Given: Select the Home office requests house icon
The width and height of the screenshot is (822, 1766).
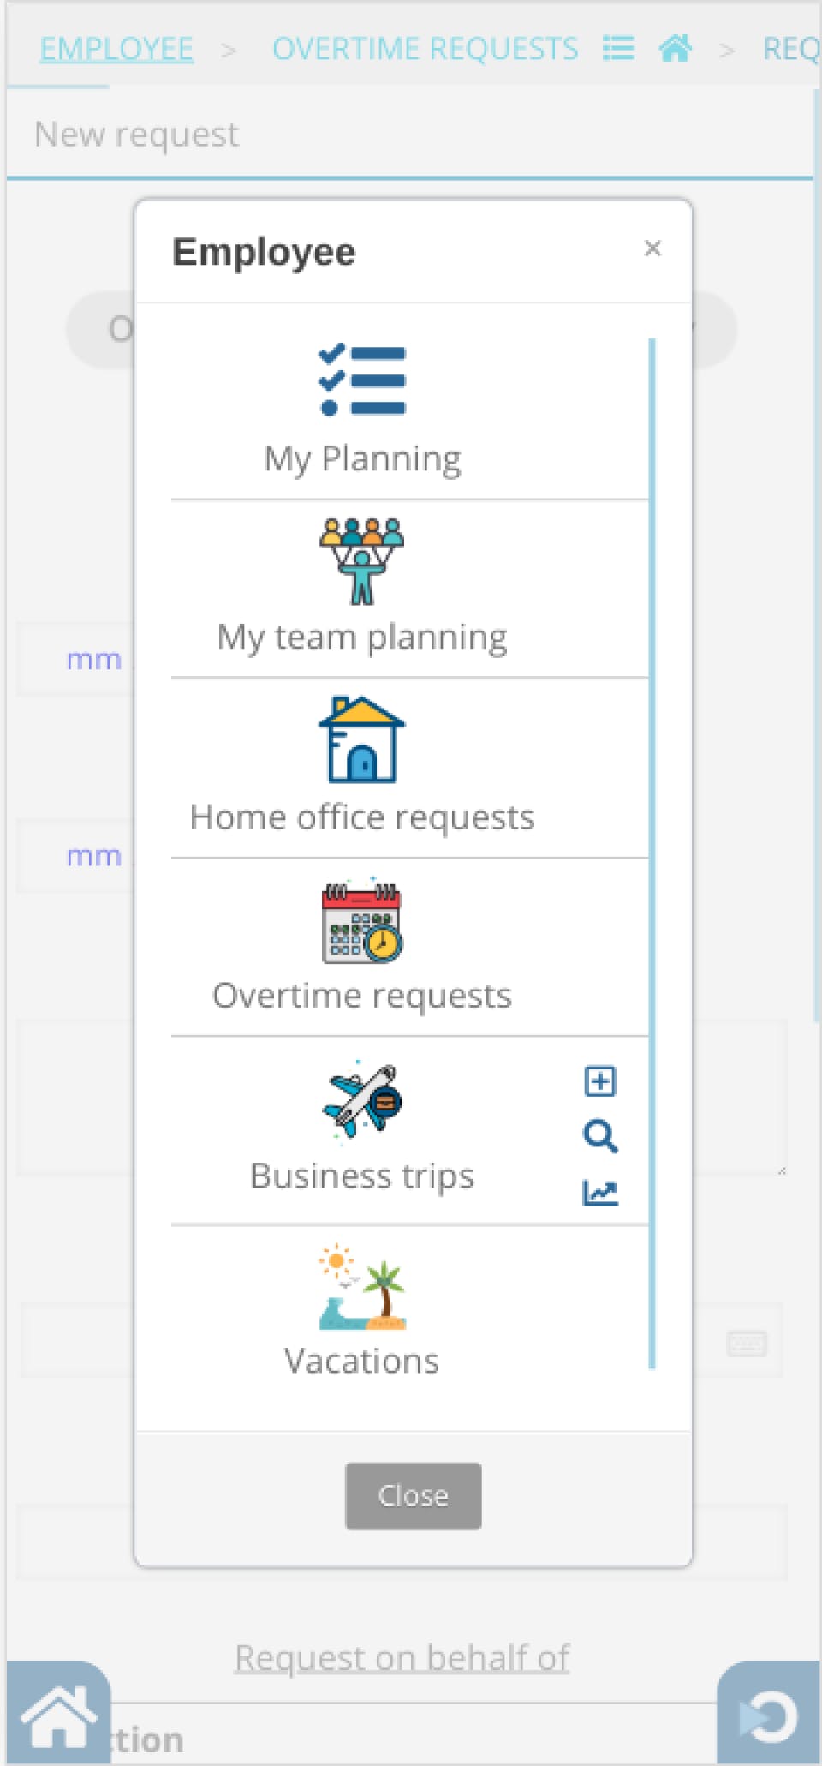Looking at the screenshot, I should [x=362, y=739].
